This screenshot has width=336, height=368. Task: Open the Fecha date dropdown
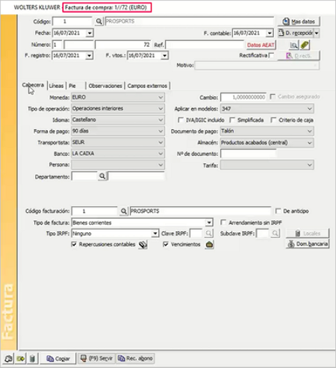click(x=90, y=33)
